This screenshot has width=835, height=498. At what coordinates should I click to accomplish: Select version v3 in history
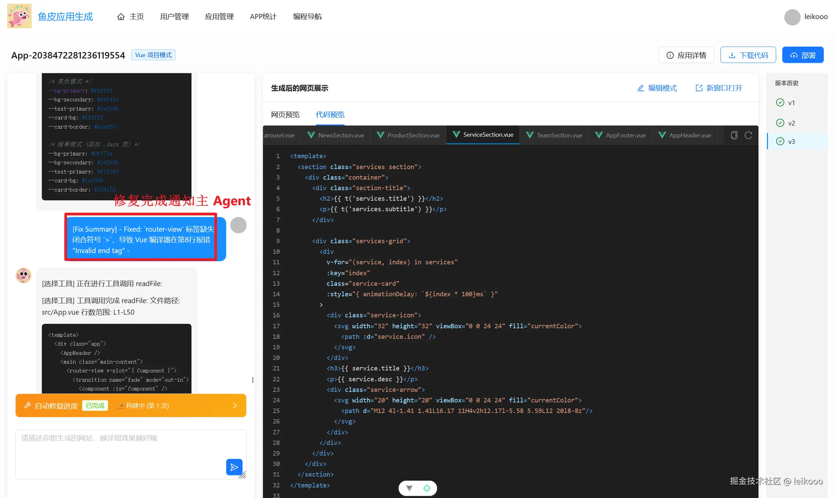pyautogui.click(x=791, y=142)
